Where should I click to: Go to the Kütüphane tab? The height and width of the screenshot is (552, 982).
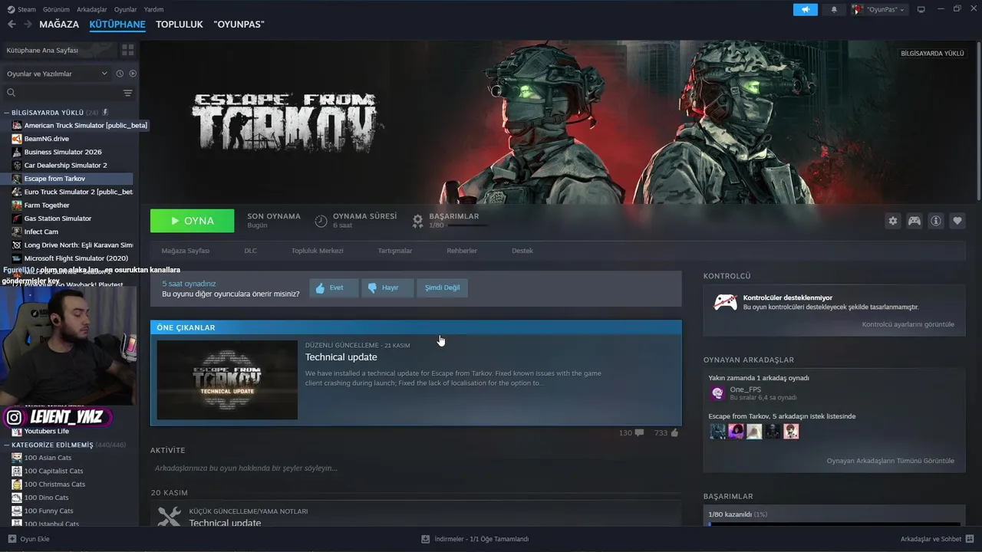[117, 25]
